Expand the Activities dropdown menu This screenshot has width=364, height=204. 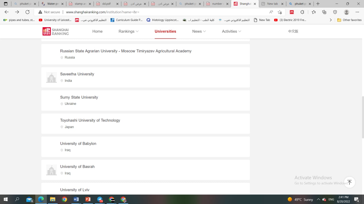pos(231,31)
